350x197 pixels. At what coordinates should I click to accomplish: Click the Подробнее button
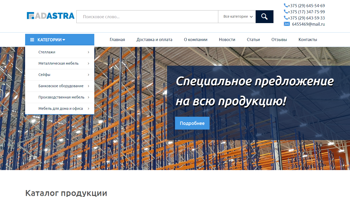click(x=192, y=123)
